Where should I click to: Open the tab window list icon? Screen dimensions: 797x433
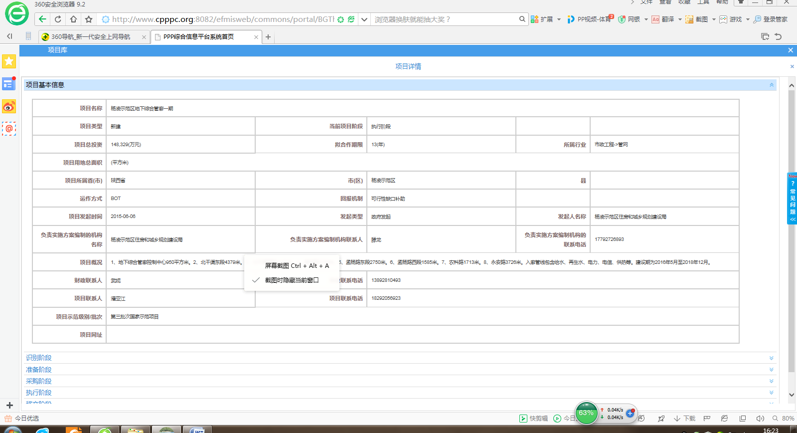765,36
